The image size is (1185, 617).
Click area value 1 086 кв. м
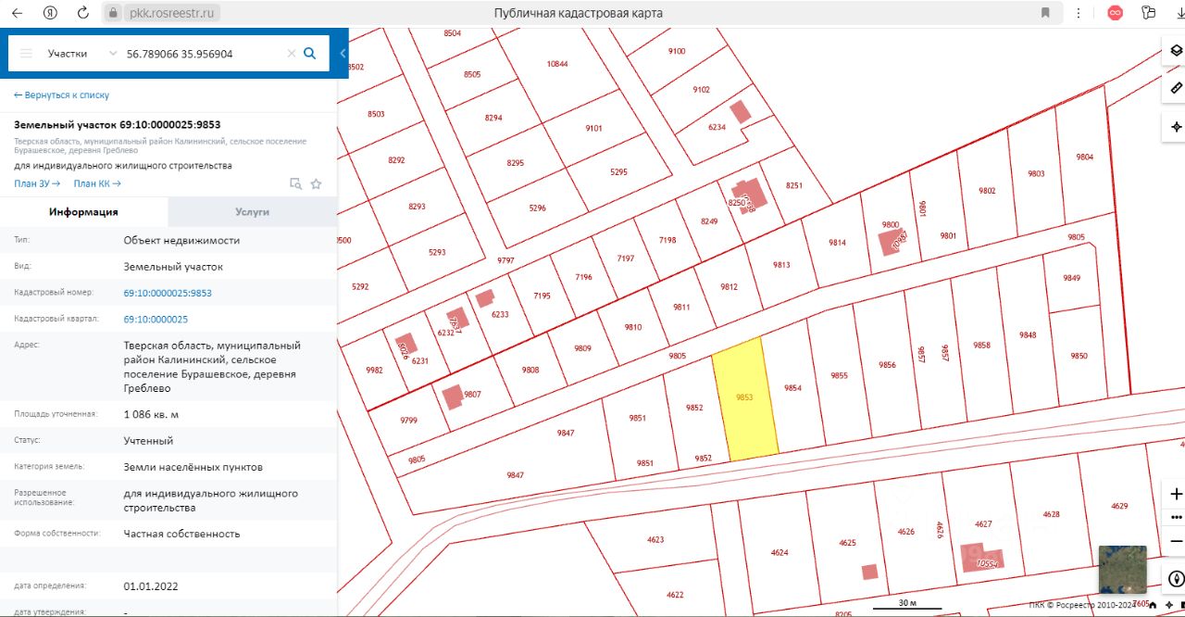tap(151, 414)
